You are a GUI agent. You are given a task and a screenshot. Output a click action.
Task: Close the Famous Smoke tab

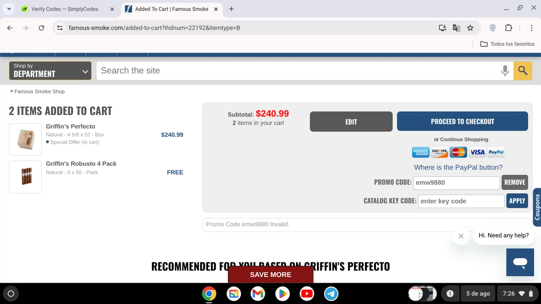[216, 9]
